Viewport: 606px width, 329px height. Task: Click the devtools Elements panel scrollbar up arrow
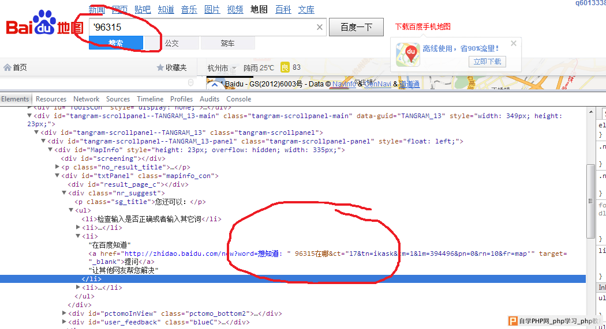[590, 112]
